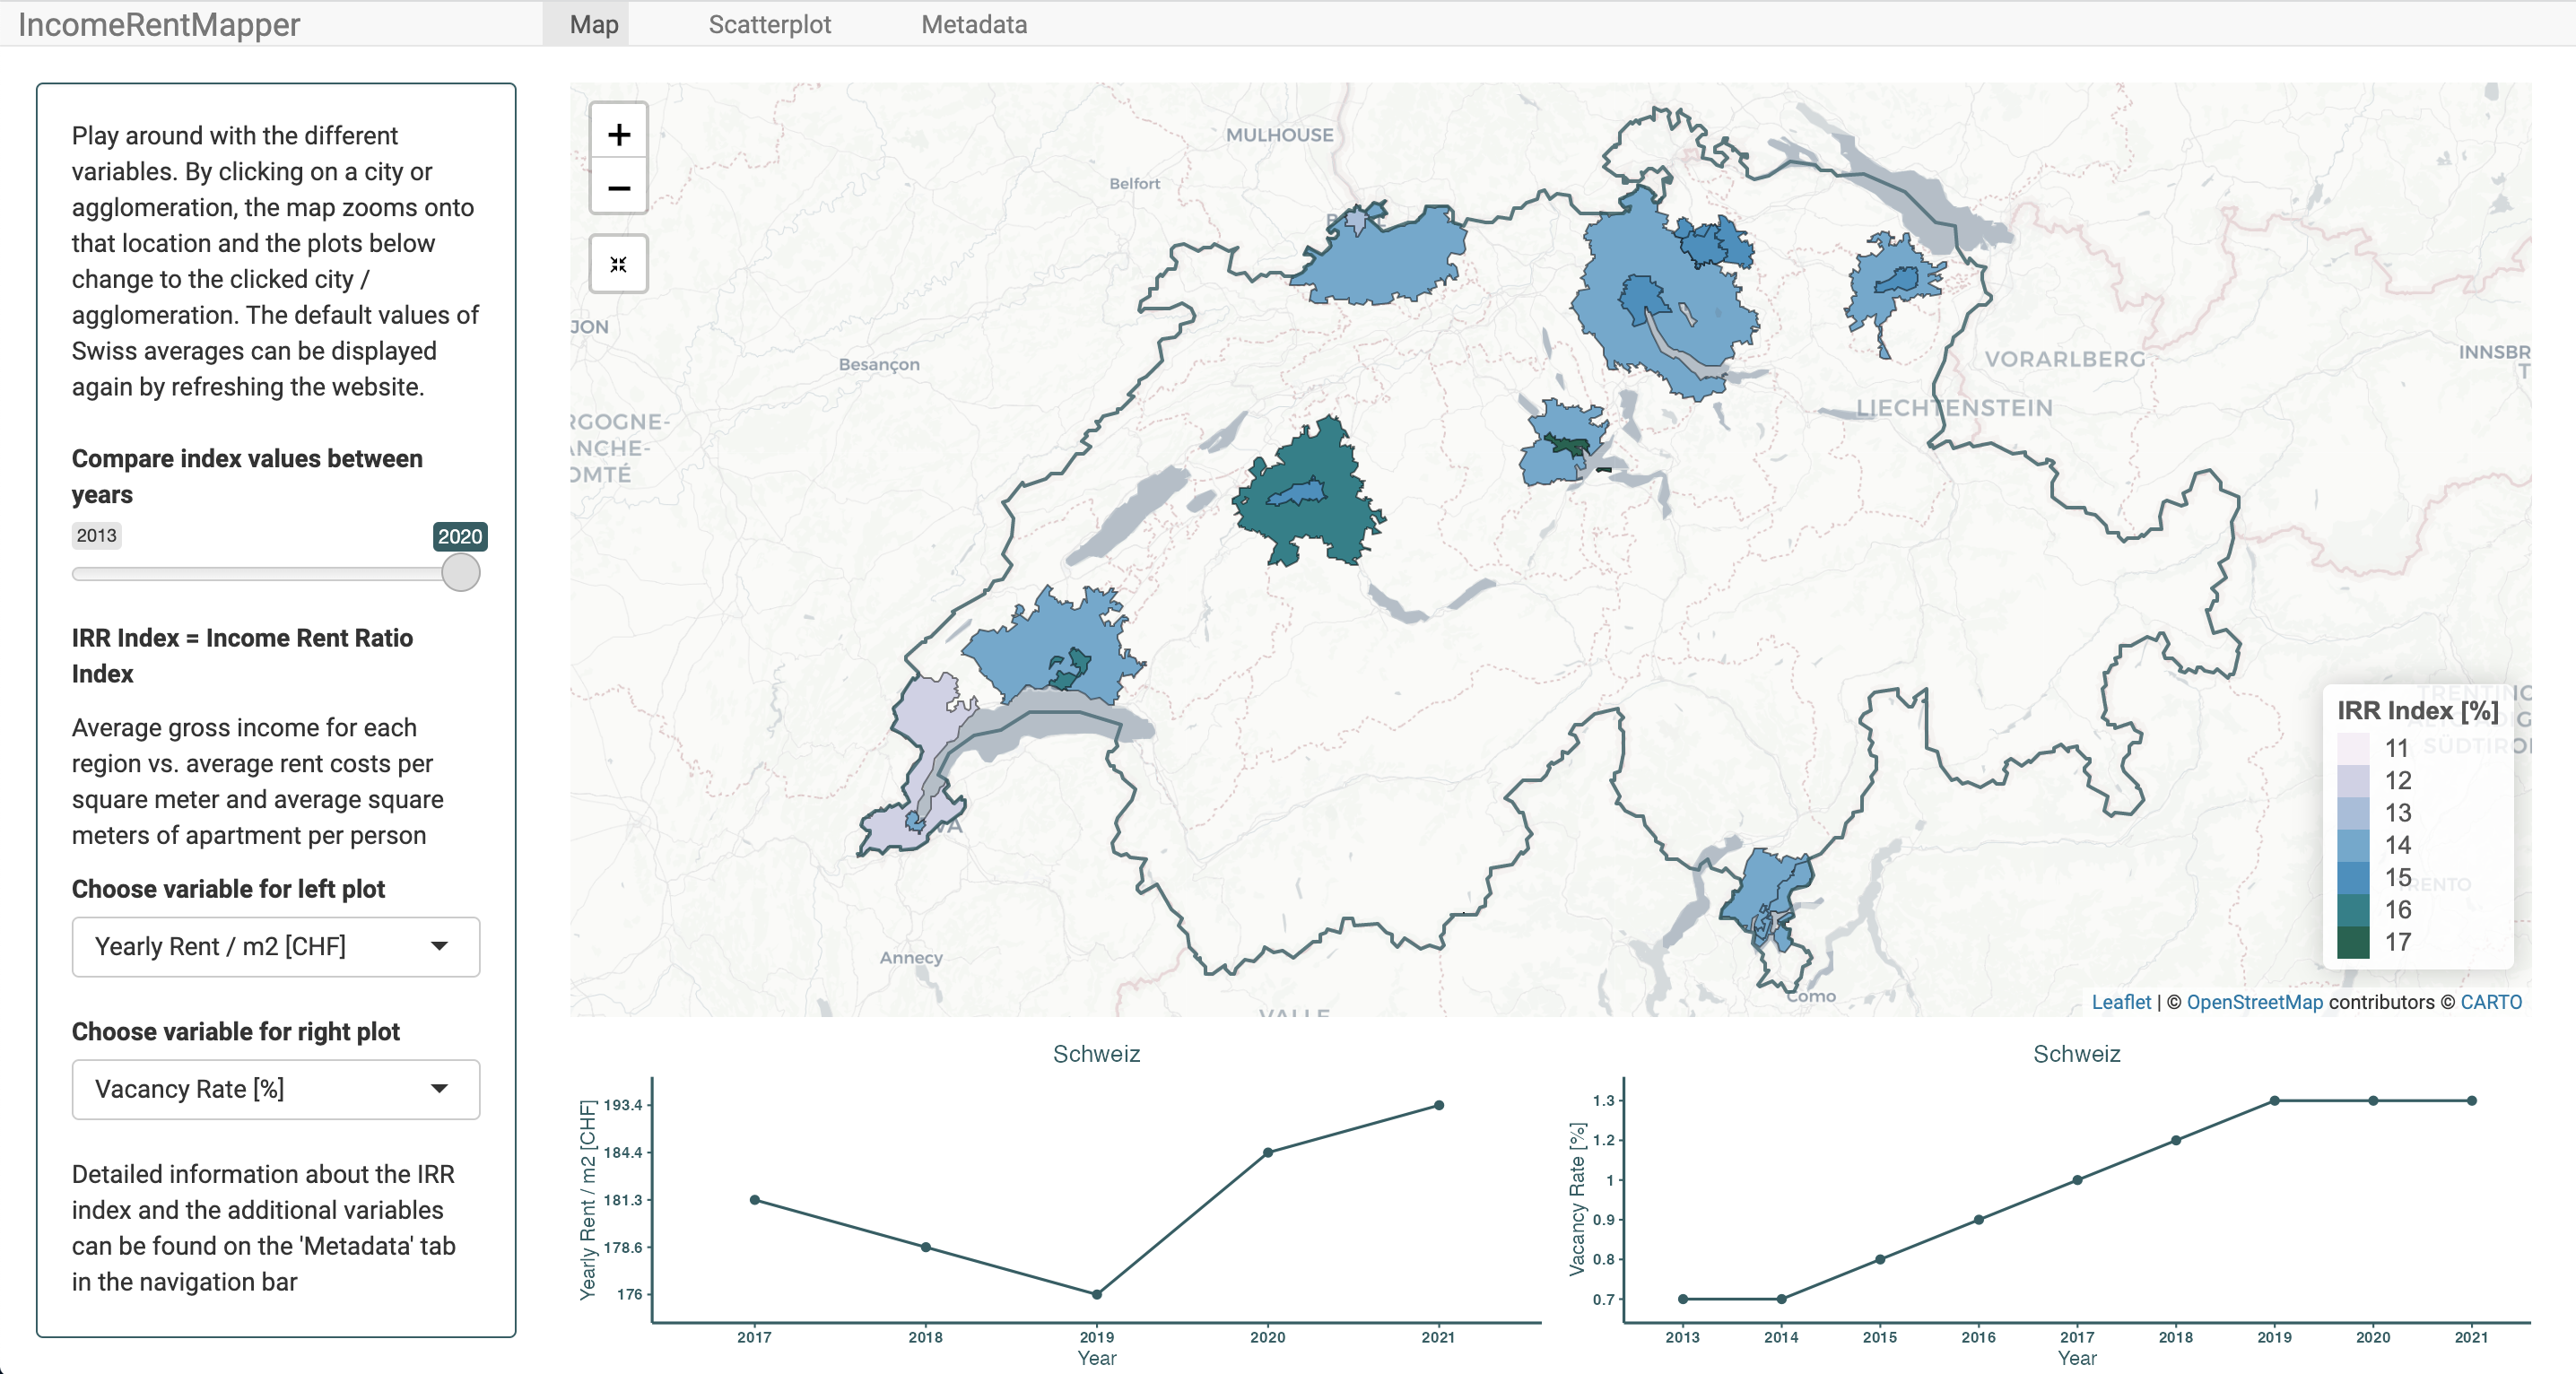Zoom in the map with plus button
Image resolution: width=2576 pixels, height=1374 pixels.
618,134
